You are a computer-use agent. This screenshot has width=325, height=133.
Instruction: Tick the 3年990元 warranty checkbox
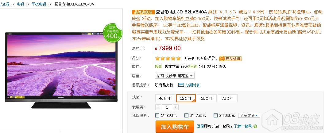point(215,116)
